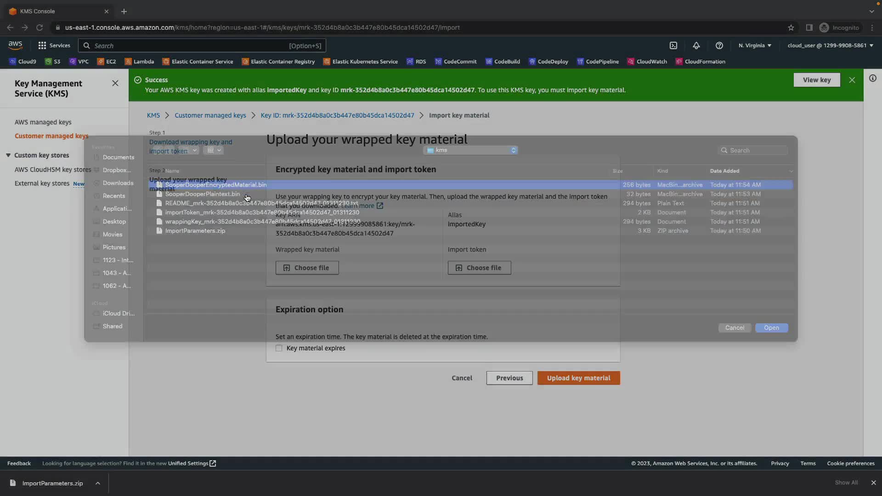Viewport: 882px width, 496px height.
Task: Click the AWS logo home icon
Action: click(x=15, y=45)
